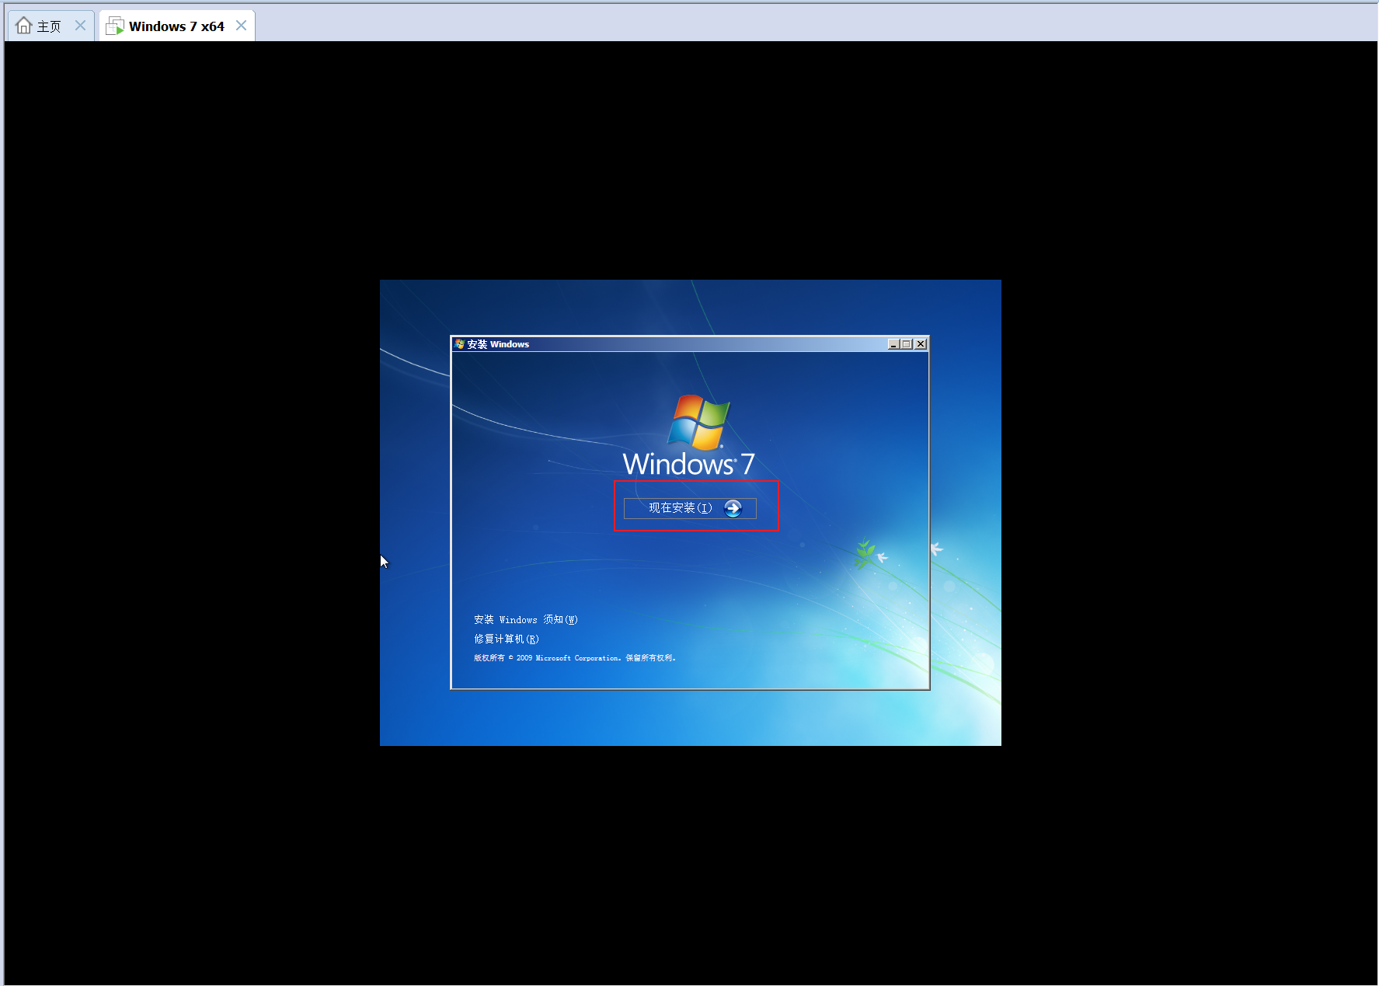
Task: Click the blue arrow icon on install button
Action: pyautogui.click(x=733, y=508)
